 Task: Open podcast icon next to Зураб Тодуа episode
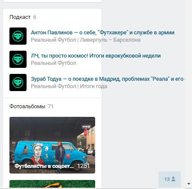point(18,82)
